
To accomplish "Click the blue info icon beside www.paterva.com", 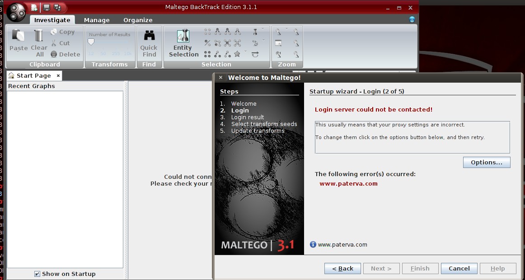I will [313, 244].
